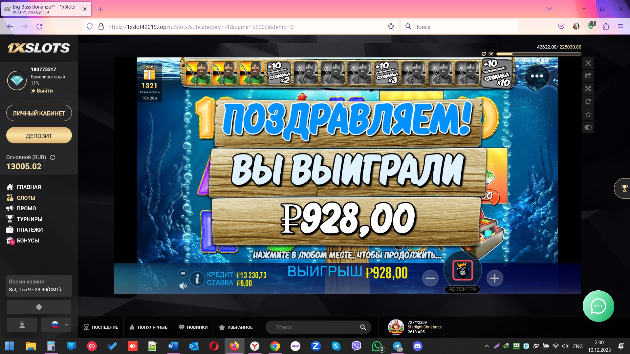Open Личный кабинет
The height and width of the screenshot is (354, 630).
pos(39,113)
